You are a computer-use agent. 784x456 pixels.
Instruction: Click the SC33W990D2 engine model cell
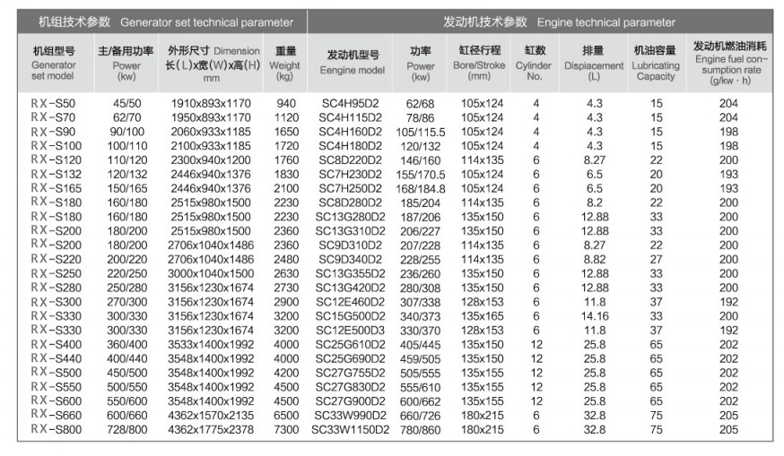click(350, 416)
